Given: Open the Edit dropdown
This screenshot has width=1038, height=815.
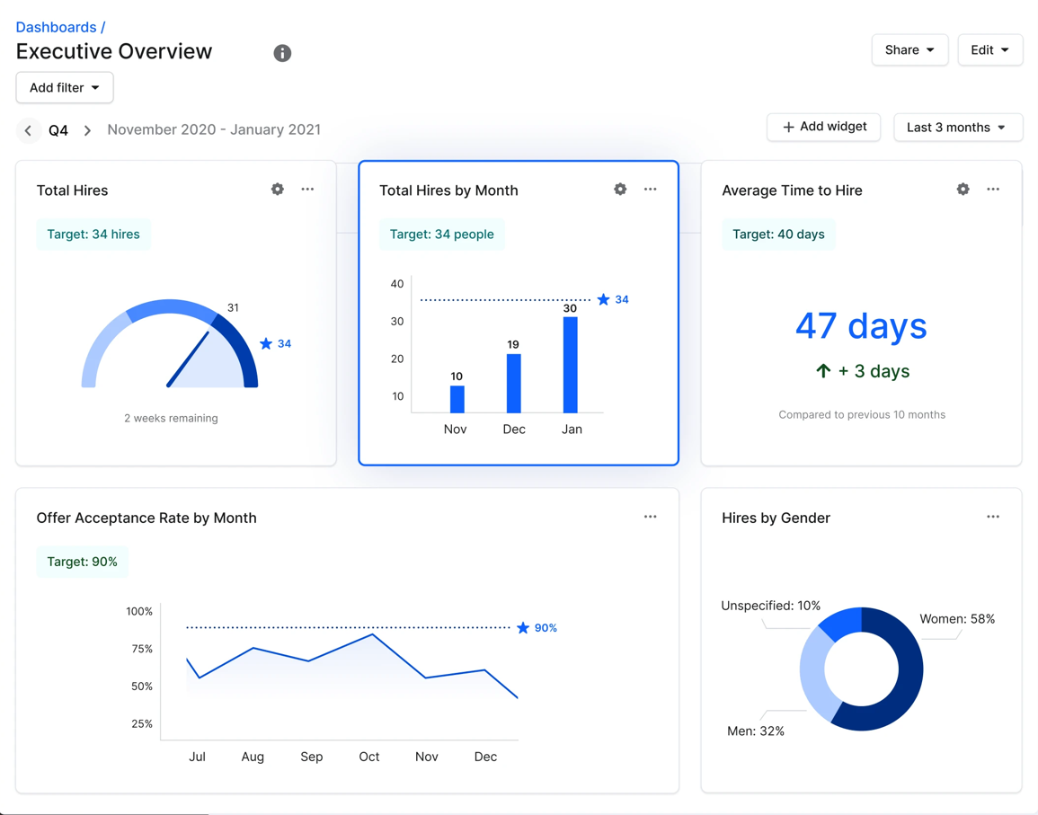Looking at the screenshot, I should [989, 50].
